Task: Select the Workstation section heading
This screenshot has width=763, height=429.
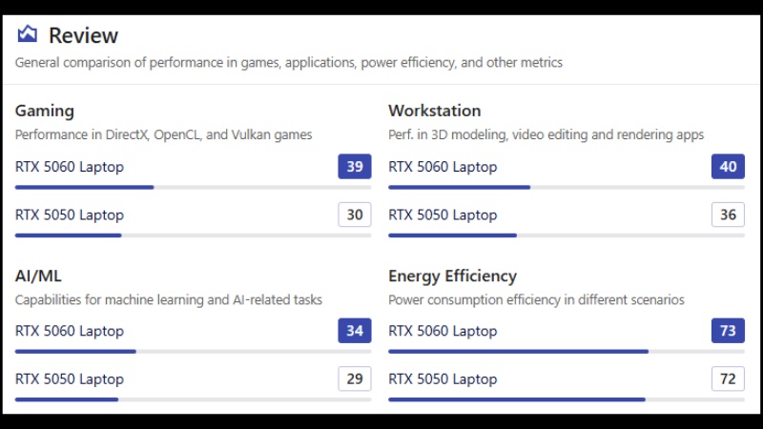Action: click(435, 111)
